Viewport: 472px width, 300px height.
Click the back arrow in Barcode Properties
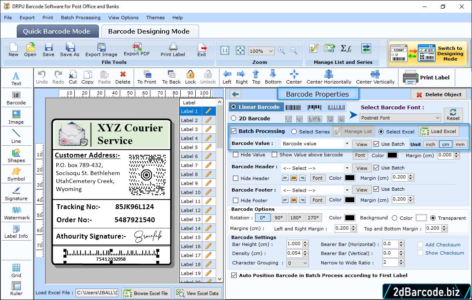tap(235, 95)
